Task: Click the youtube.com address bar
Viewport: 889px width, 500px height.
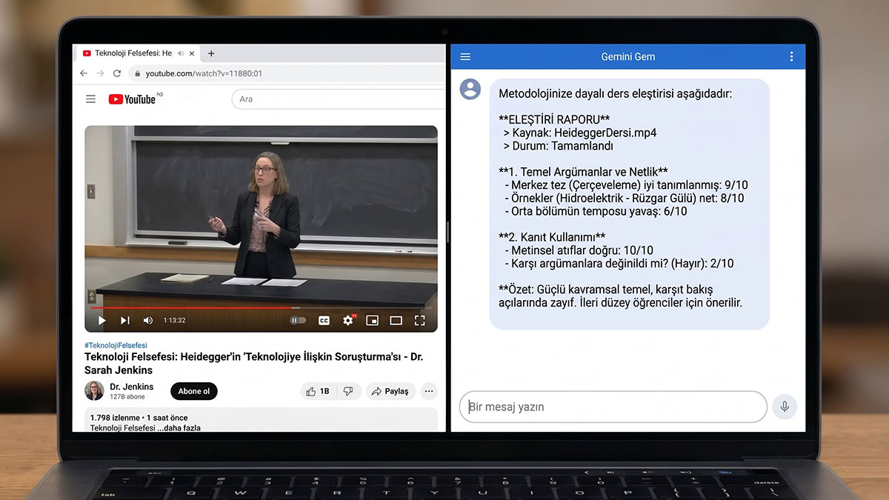Action: (x=287, y=73)
